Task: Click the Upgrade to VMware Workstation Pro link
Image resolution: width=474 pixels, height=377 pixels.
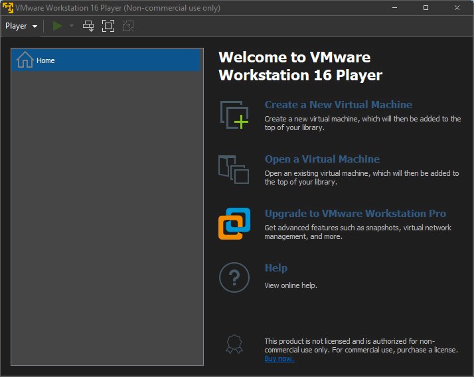Action: tap(355, 214)
